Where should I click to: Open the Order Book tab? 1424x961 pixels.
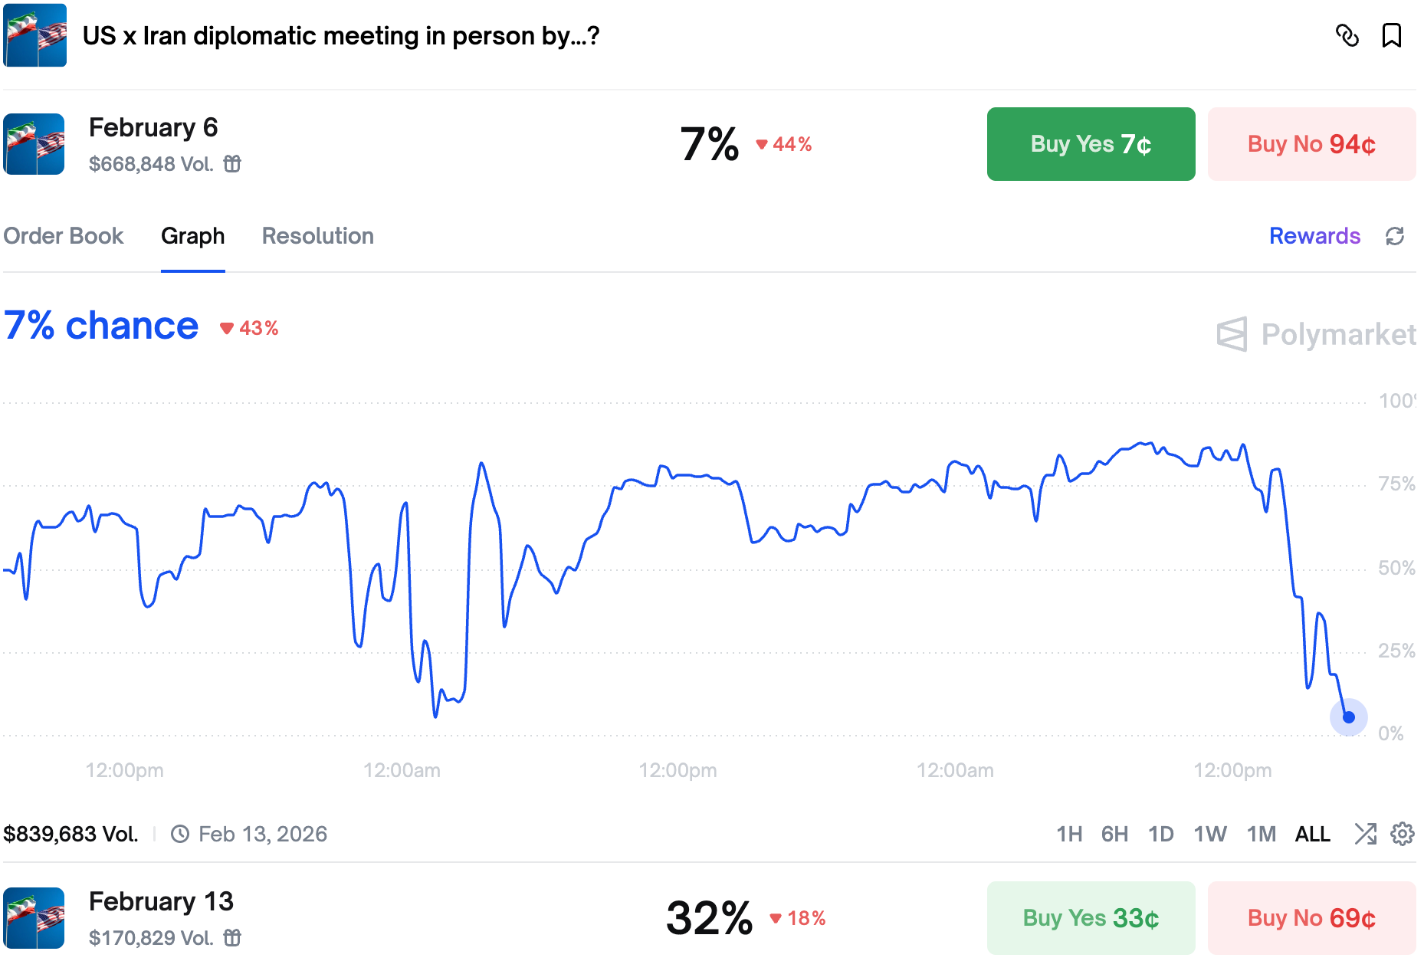64,236
